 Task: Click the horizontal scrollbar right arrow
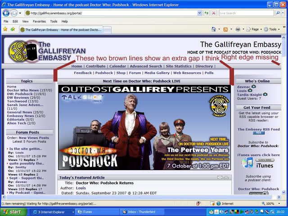pyautogui.click(x=279, y=197)
